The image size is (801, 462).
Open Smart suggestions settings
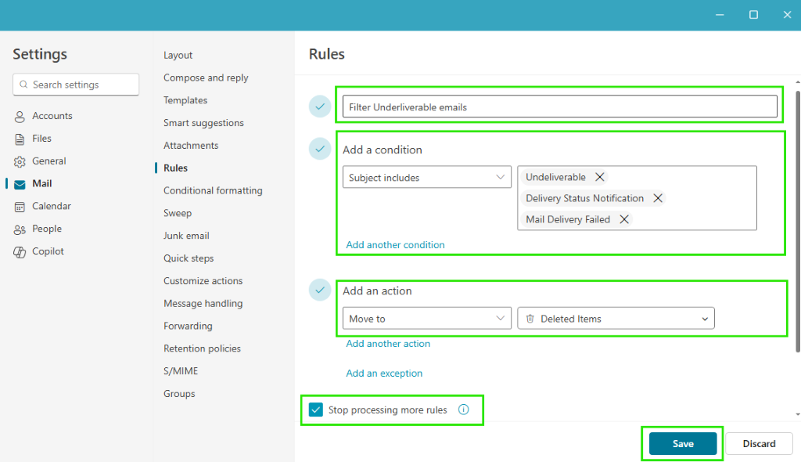pos(203,123)
